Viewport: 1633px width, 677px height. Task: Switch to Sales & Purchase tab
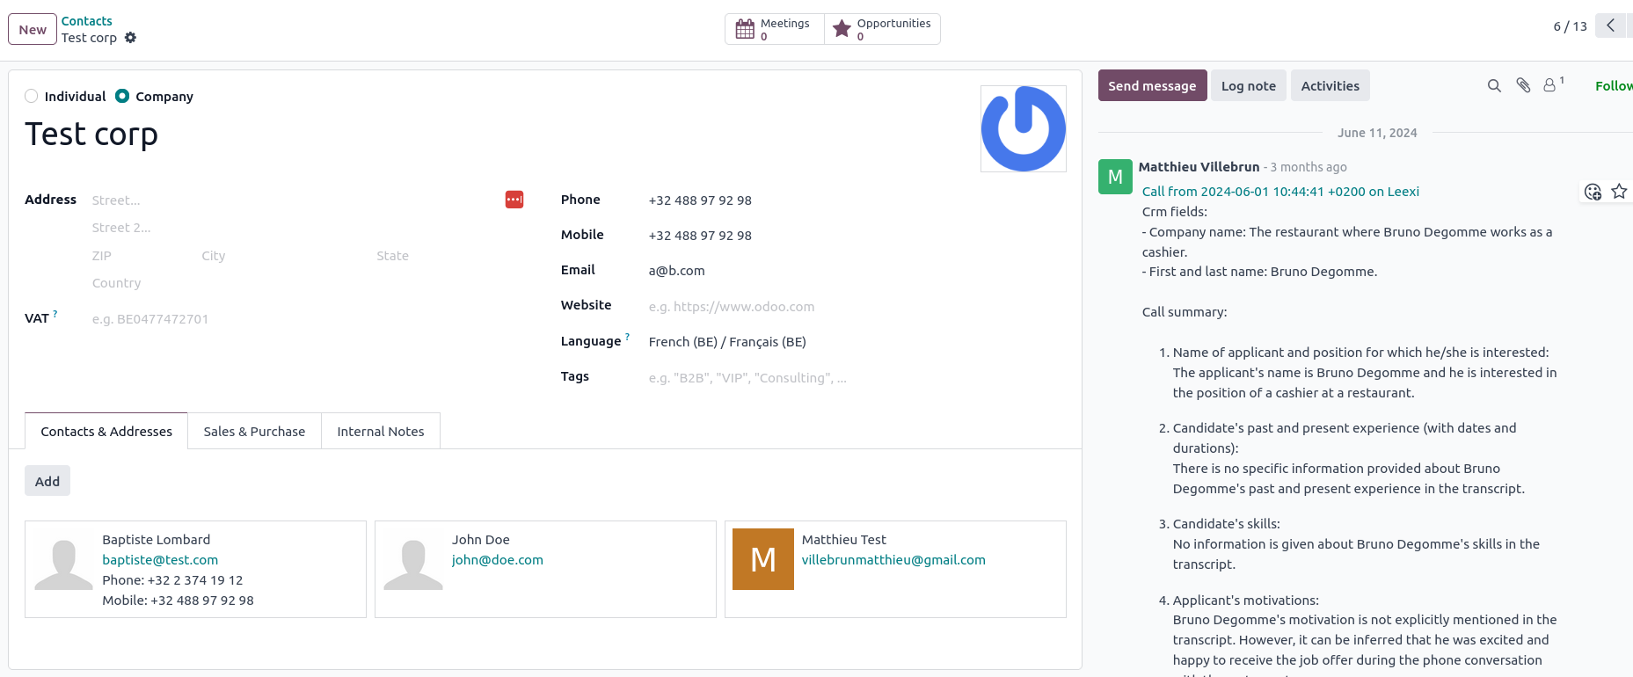tap(254, 431)
